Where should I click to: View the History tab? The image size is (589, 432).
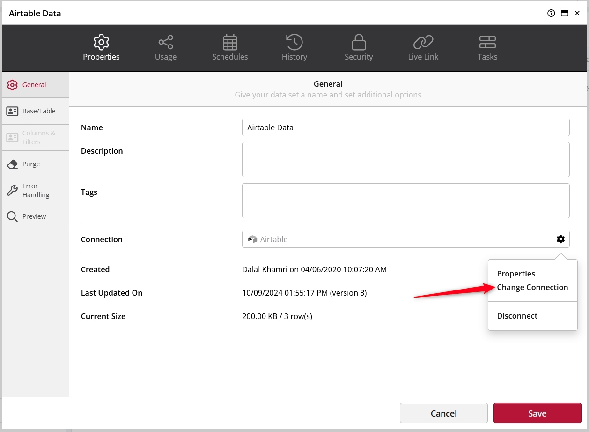click(x=294, y=48)
